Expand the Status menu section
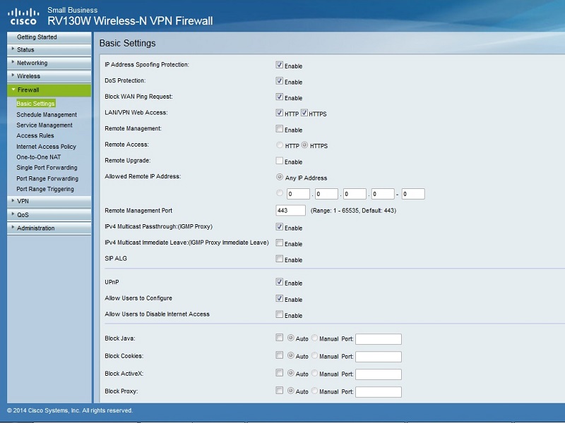 [25, 50]
